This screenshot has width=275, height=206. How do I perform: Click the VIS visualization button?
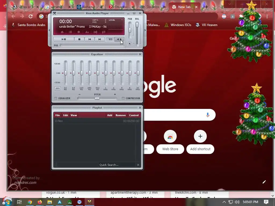[110, 39]
